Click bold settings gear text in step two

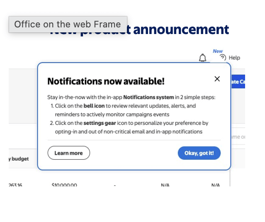(x=100, y=123)
